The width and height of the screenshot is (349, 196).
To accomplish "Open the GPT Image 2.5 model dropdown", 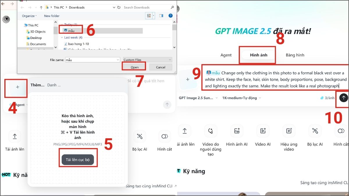I will [x=198, y=98].
